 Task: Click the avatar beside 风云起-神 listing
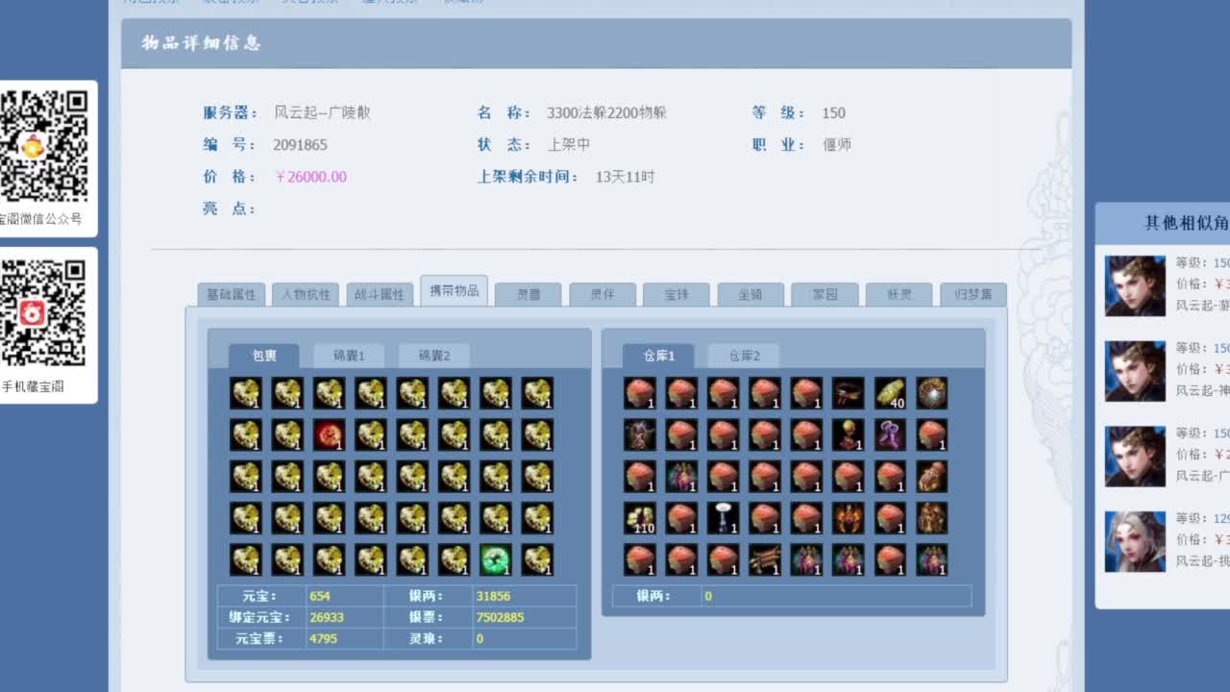click(1135, 371)
